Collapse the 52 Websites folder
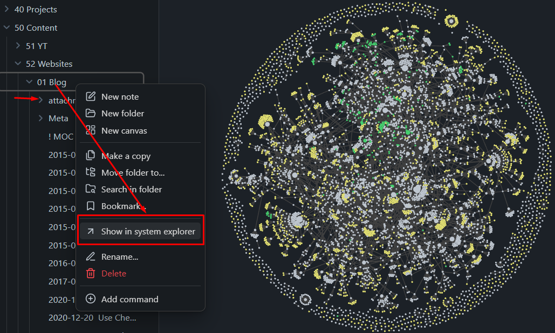555x333 pixels. tap(18, 64)
